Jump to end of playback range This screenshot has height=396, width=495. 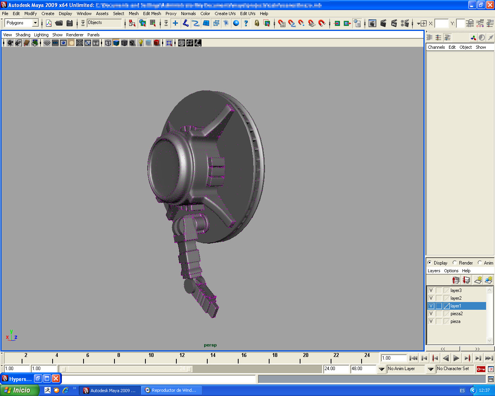[489, 358]
